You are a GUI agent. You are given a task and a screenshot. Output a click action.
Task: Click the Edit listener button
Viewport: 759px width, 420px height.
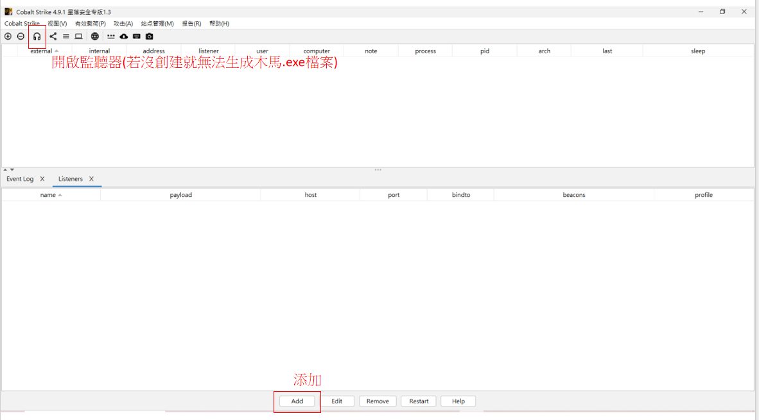(x=337, y=401)
